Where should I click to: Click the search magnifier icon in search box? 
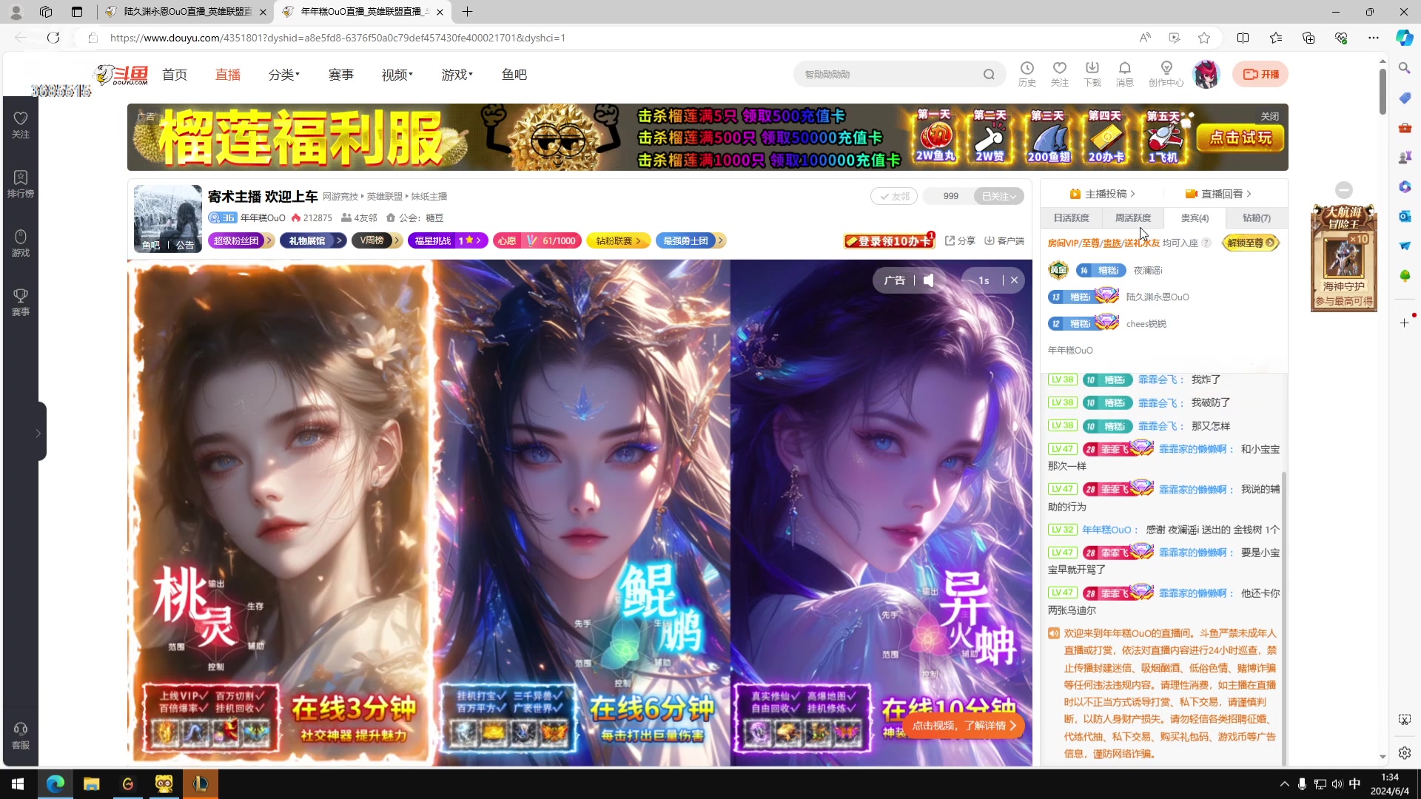pyautogui.click(x=989, y=74)
